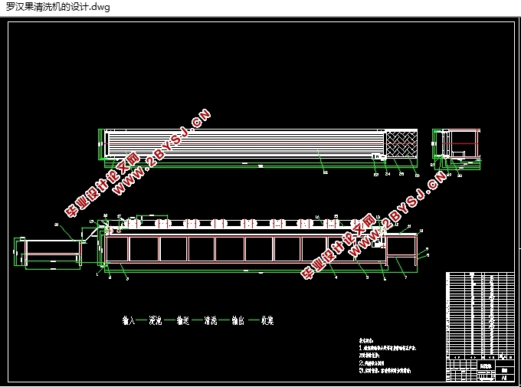Select technical requirements note line 3
This screenshot has width=521, height=387.
pos(385,371)
